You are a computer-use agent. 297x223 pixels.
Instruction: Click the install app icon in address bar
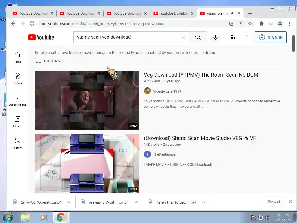point(231,24)
